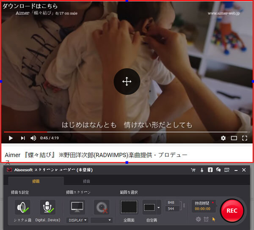
Task: Mute the video player volume
Action: pos(33,138)
